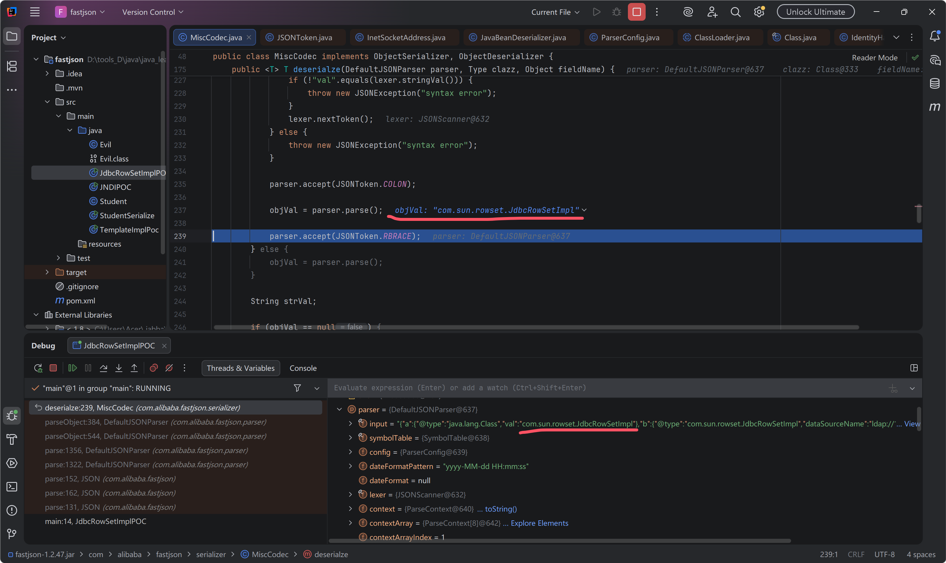Open the Debug tool window icon in left sidebar
The image size is (946, 563).
(12, 415)
